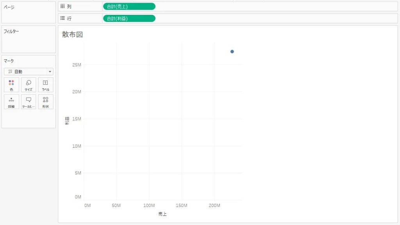Click the 10M tick label on y-axis
The width and height of the screenshot is (400, 225).
(77, 146)
